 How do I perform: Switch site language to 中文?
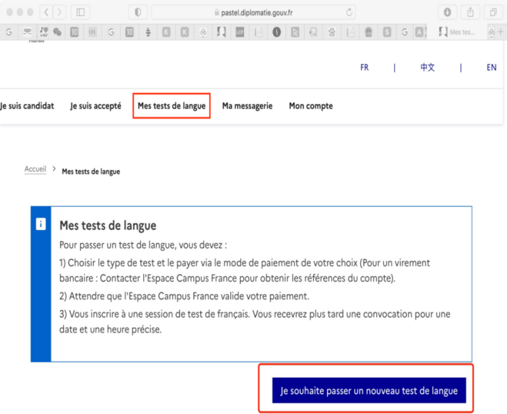(428, 67)
